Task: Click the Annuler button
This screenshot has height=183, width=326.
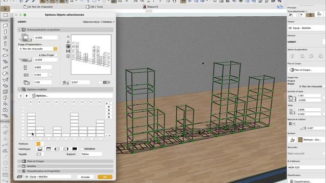Action: click(85, 177)
